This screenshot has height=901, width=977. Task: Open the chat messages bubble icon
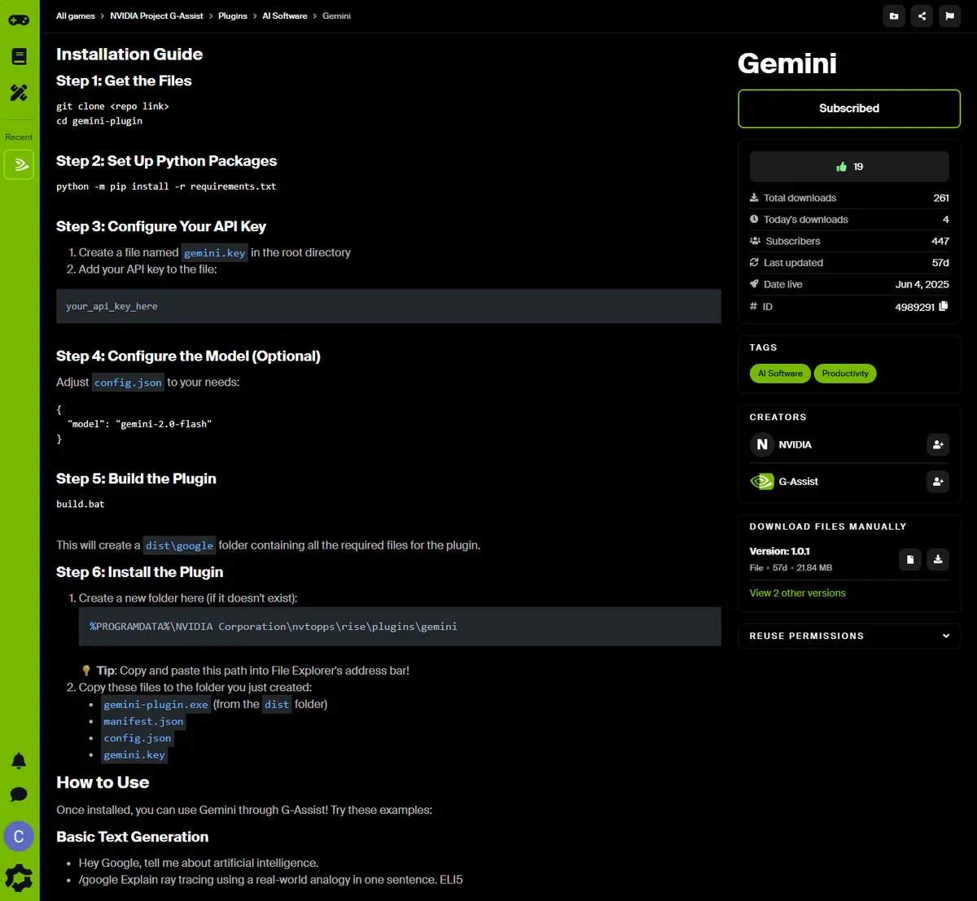(x=19, y=794)
